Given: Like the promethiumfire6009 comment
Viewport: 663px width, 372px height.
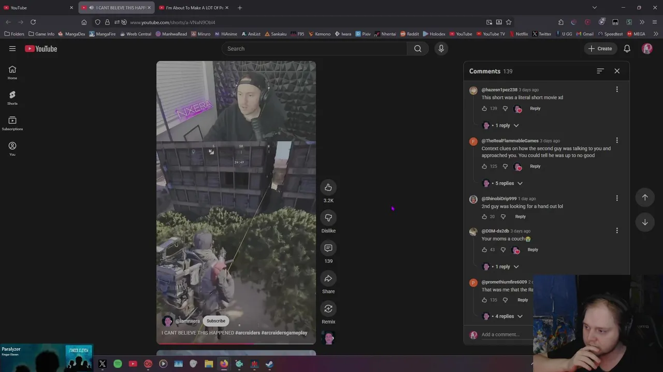Looking at the screenshot, I should point(484,300).
